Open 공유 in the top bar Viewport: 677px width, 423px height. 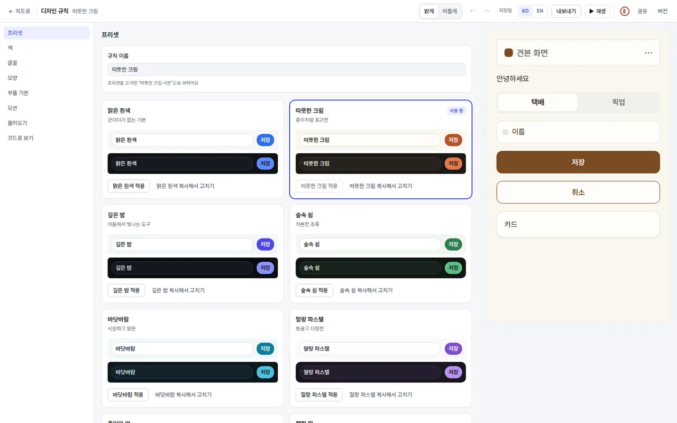click(642, 11)
